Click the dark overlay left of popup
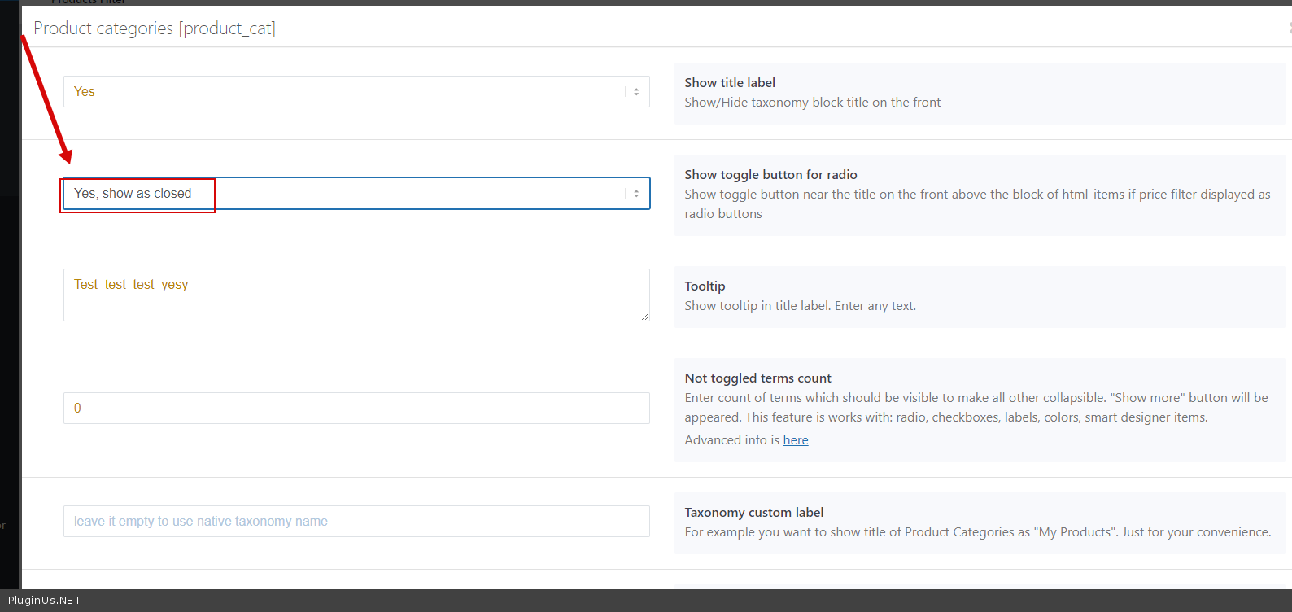The image size is (1292, 612). (9, 326)
